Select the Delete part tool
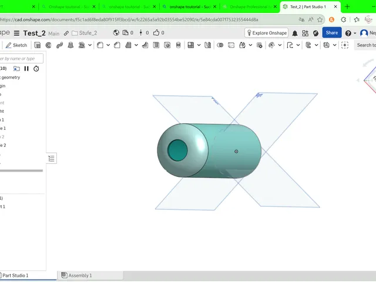Screen dimensions: 376x282 [x=259, y=45]
